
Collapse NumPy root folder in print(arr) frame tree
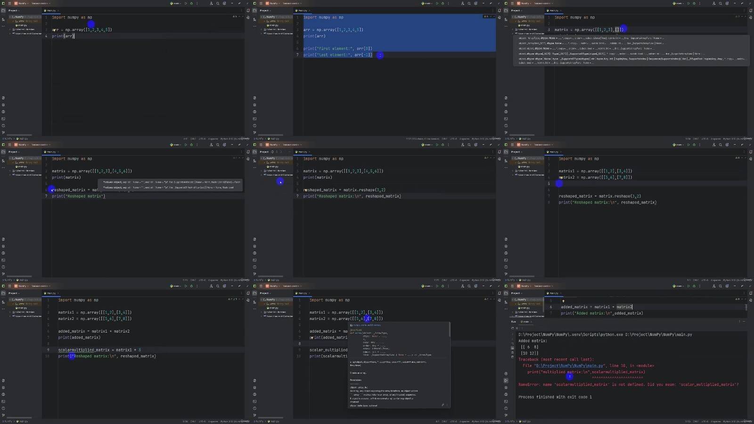point(10,17)
